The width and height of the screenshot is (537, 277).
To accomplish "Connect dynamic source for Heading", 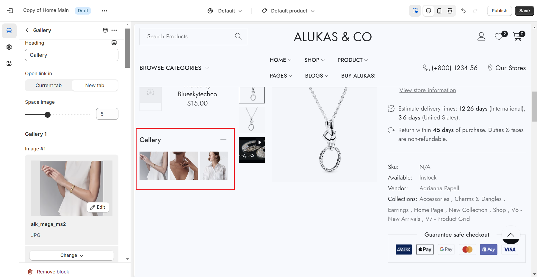I will (114, 43).
